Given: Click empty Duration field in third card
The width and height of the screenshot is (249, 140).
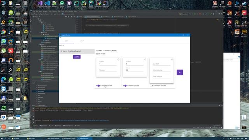Looking at the screenshot, I should click(x=161, y=64).
